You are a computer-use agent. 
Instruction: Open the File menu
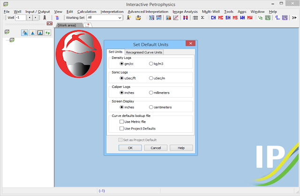(x=7, y=12)
